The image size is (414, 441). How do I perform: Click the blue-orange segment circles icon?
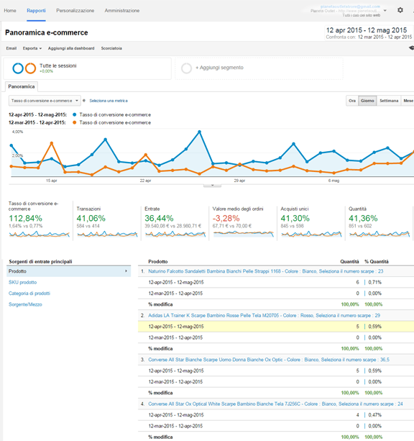[x=24, y=68]
